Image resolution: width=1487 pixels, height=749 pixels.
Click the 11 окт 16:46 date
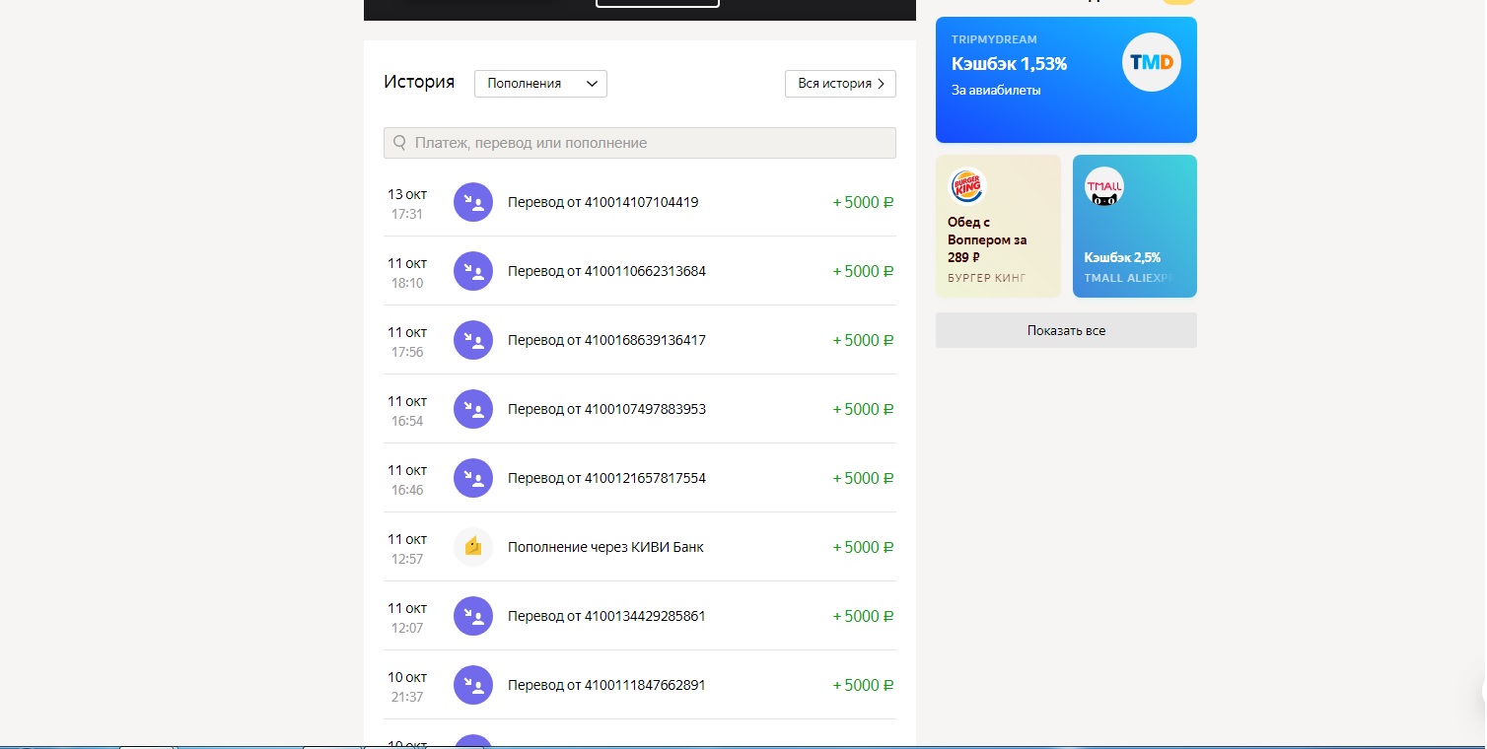pos(407,480)
